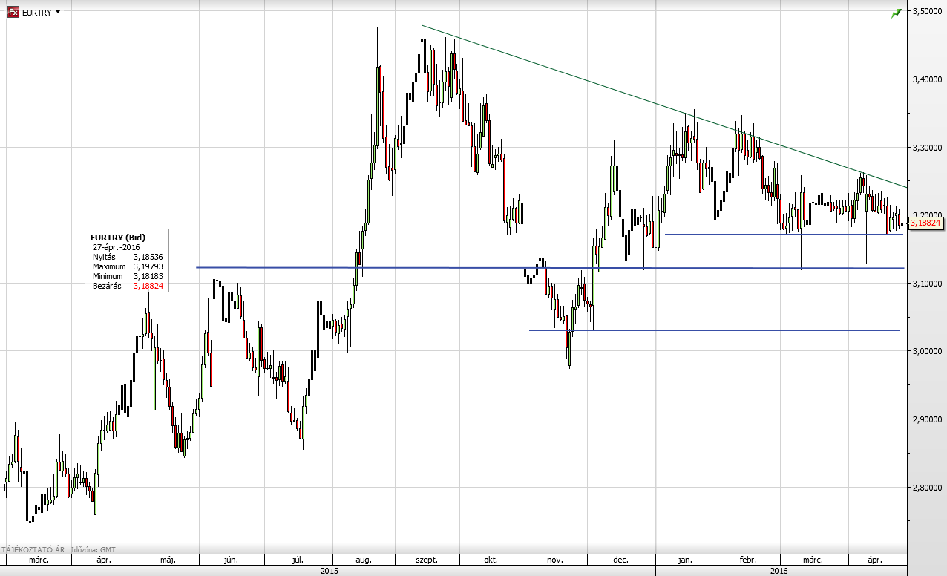This screenshot has width=947, height=576.
Task: Click the okt. month label on time axis
Action: tap(491, 560)
